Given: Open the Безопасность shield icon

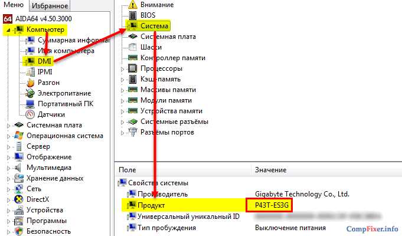Looking at the screenshot, I should (x=19, y=231).
